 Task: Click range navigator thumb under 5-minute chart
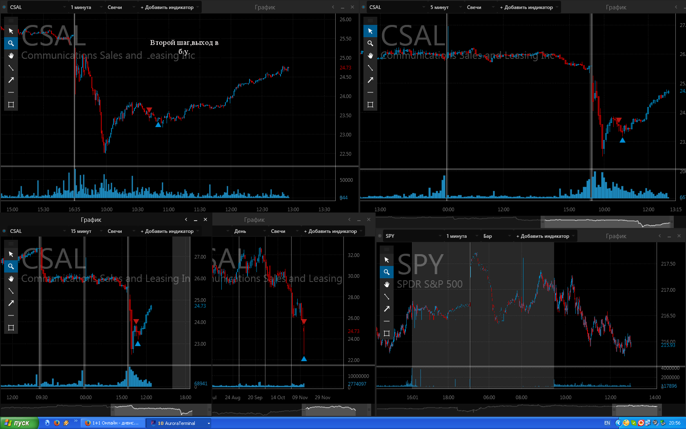click(x=606, y=223)
